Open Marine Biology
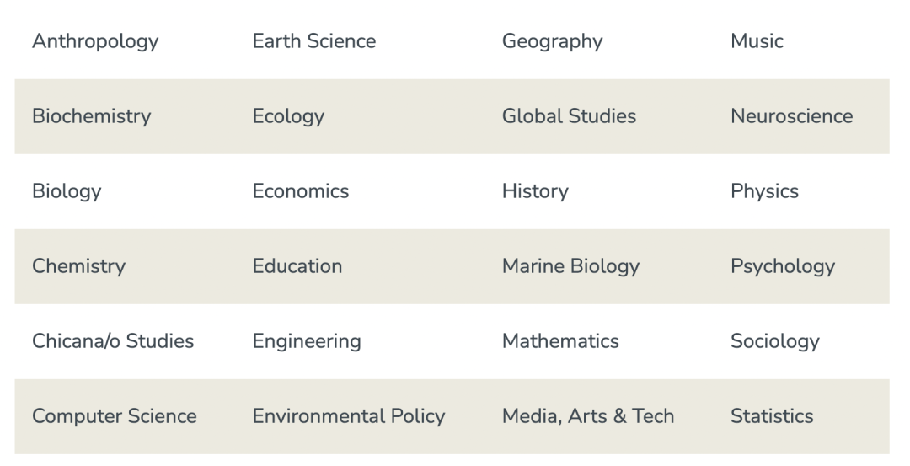910x466 pixels. point(570,266)
